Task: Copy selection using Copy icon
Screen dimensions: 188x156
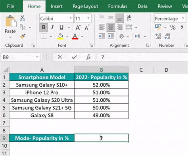Action: [x=23, y=27]
